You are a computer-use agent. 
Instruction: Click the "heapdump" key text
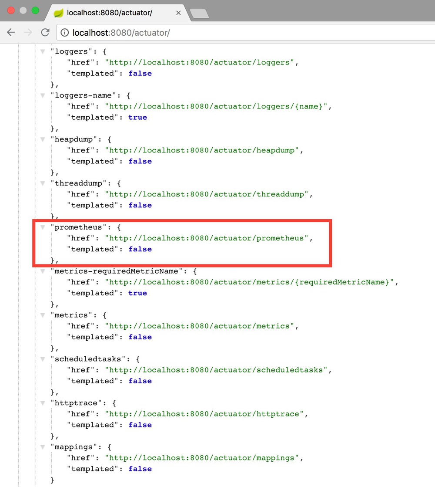74,139
